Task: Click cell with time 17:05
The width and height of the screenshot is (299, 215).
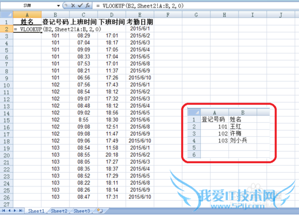Action: pyautogui.click(x=112, y=49)
